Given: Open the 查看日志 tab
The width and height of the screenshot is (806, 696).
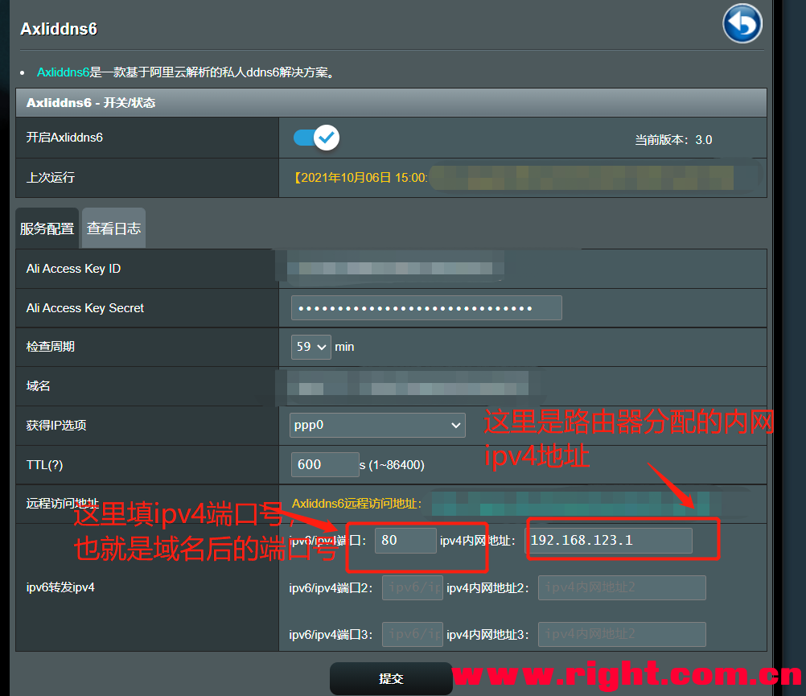Looking at the screenshot, I should [x=113, y=229].
